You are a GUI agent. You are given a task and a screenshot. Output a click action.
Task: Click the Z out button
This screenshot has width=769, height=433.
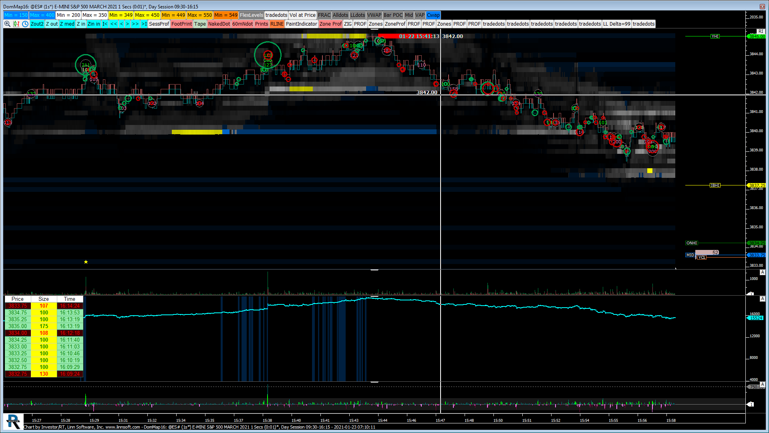click(52, 24)
